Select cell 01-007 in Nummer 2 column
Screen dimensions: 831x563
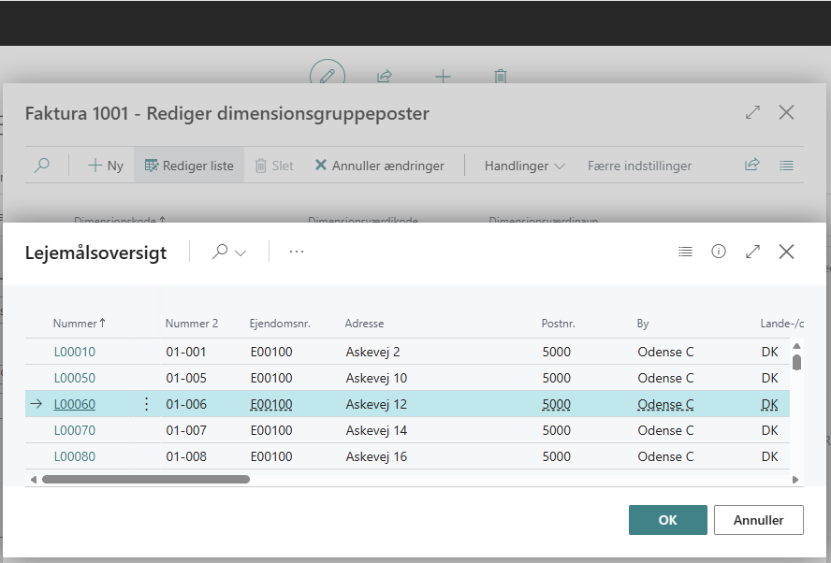pos(186,430)
